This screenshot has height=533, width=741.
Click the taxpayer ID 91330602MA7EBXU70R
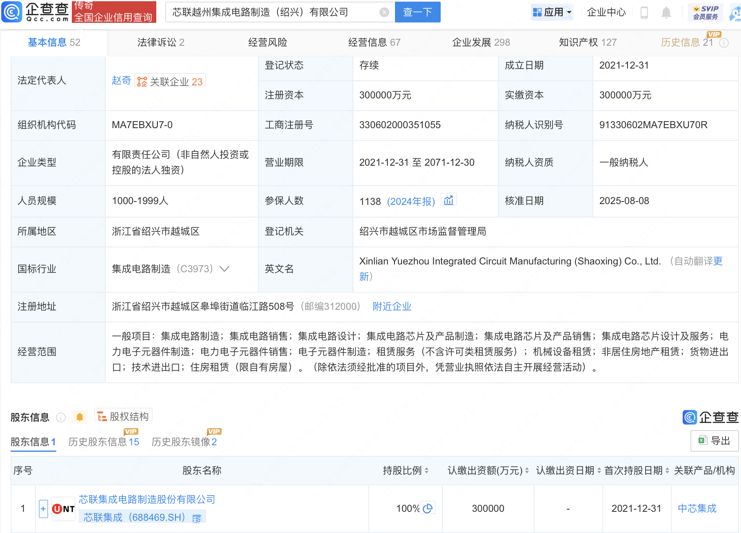click(653, 125)
